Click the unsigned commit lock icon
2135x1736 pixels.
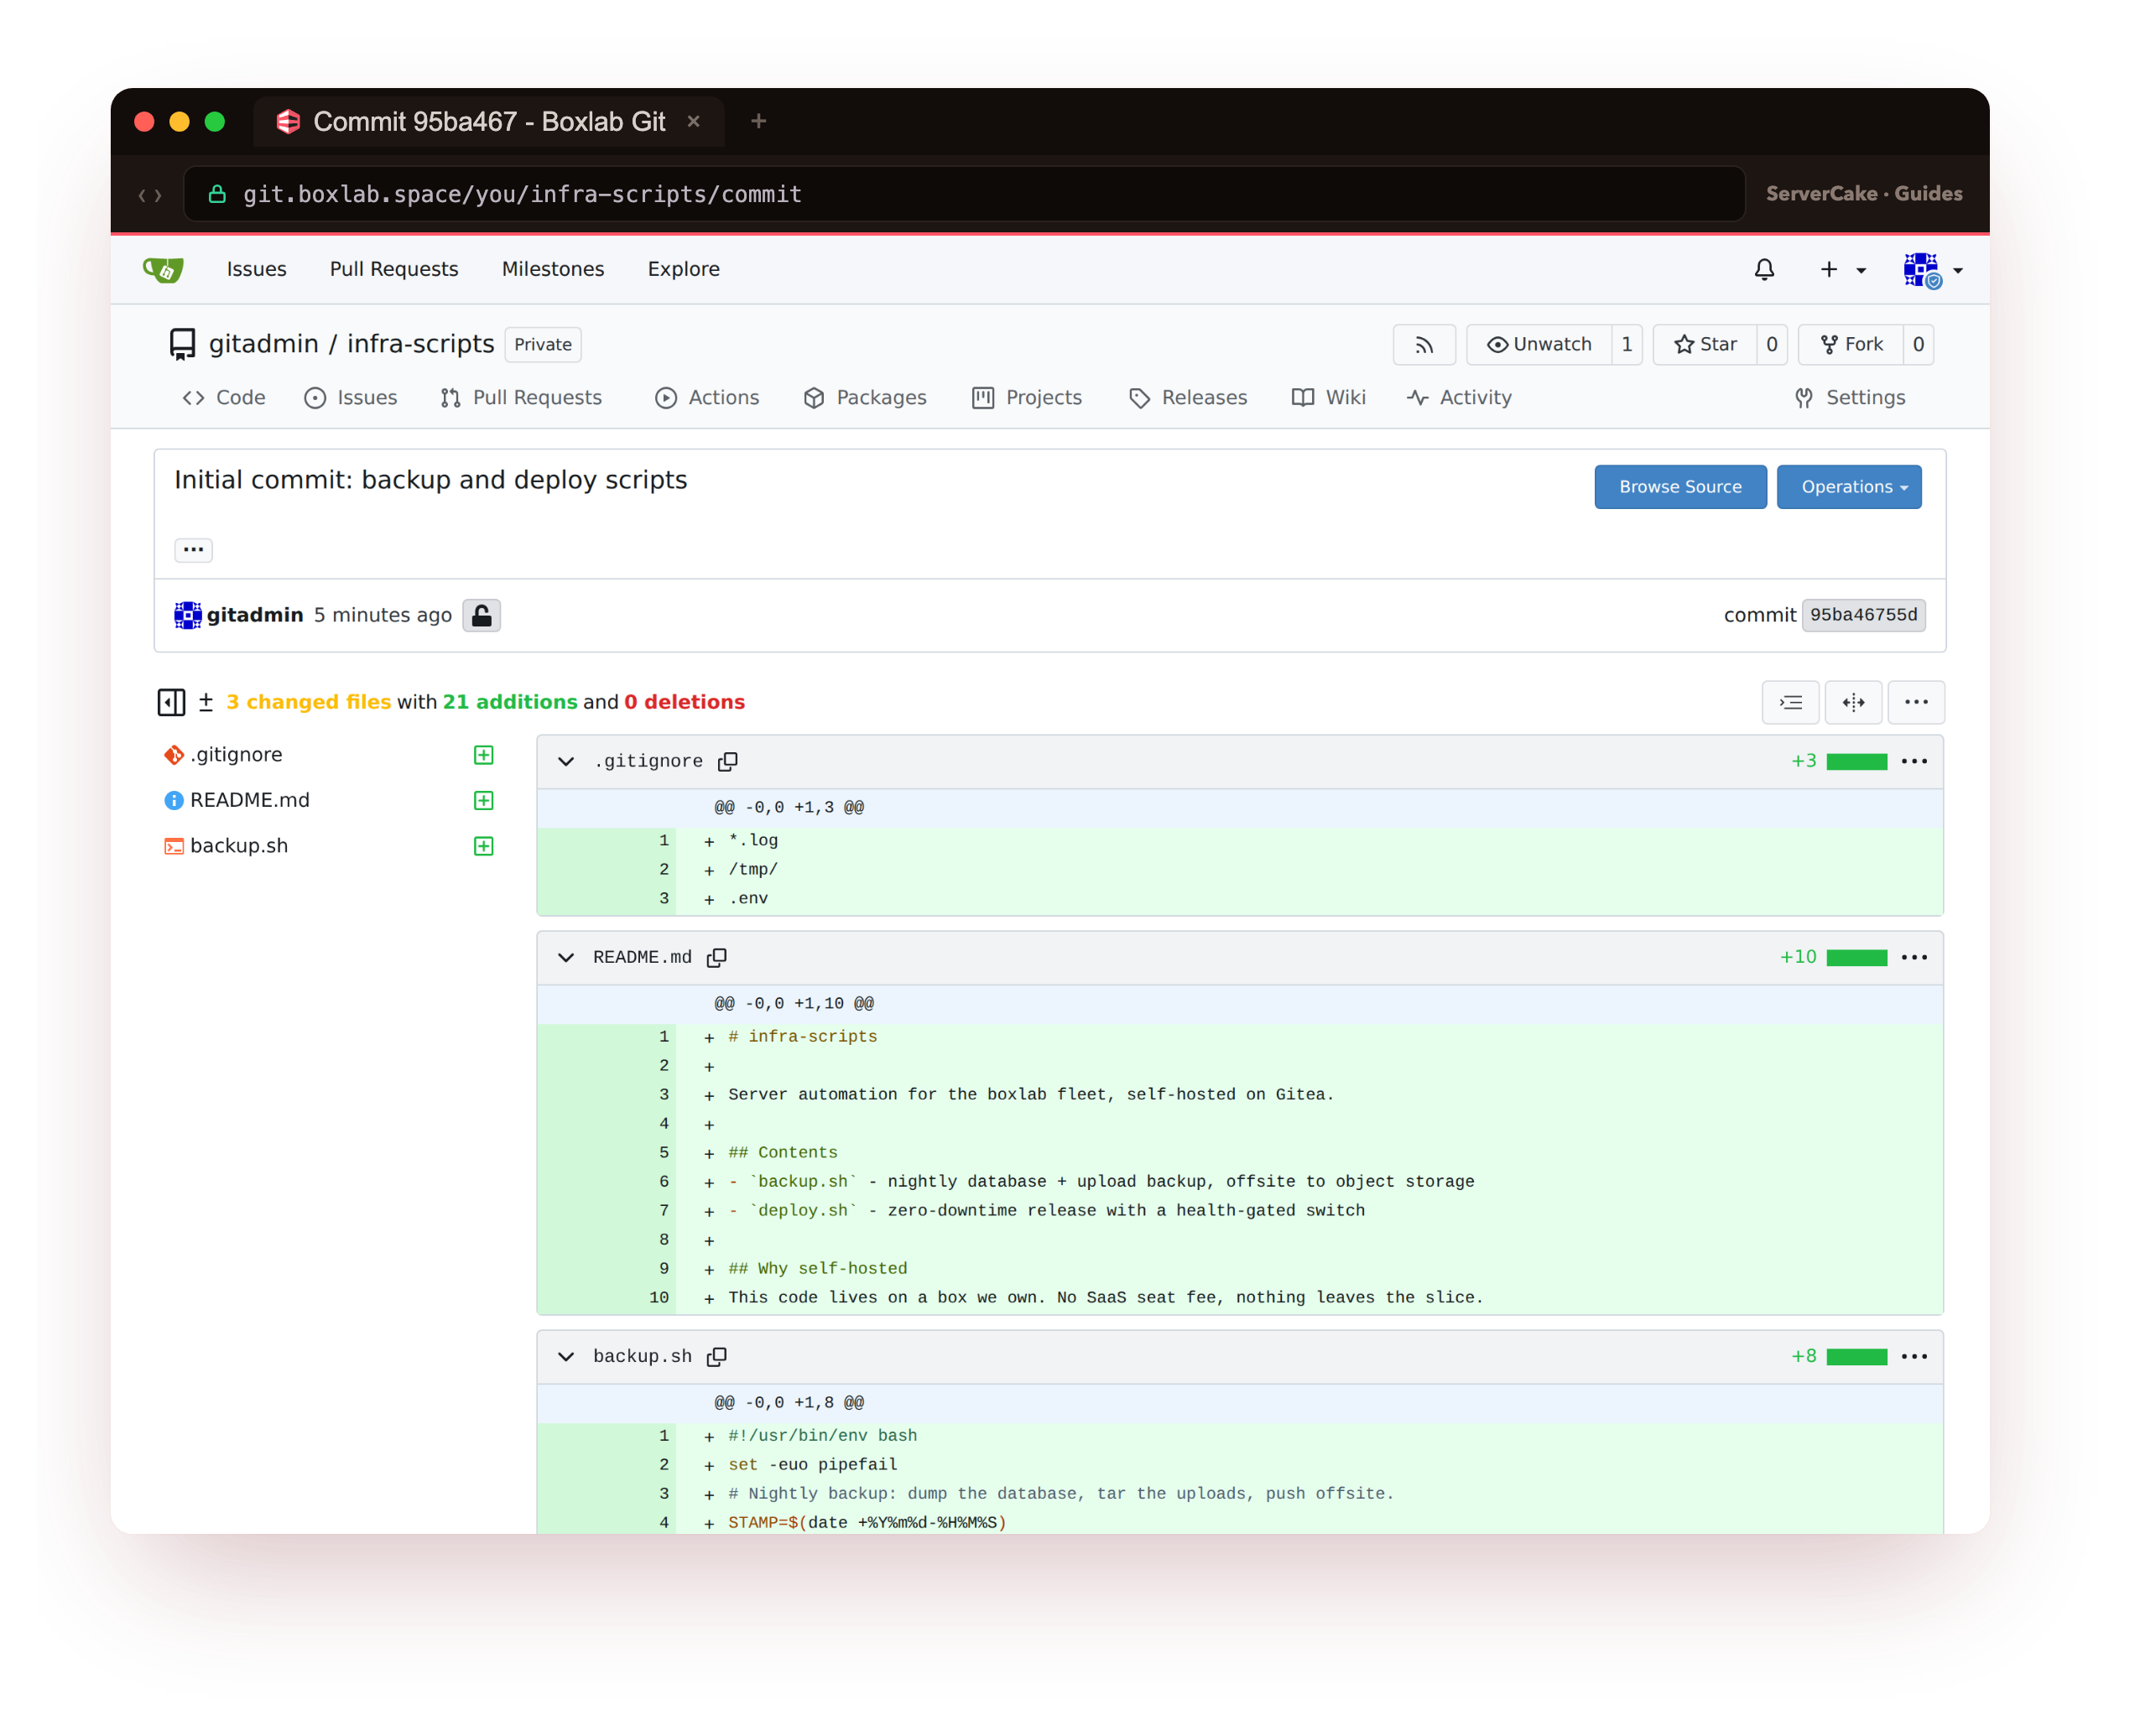pos(482,615)
